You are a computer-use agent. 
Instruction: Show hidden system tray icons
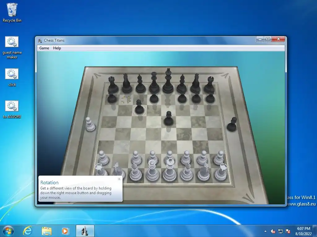265,231
